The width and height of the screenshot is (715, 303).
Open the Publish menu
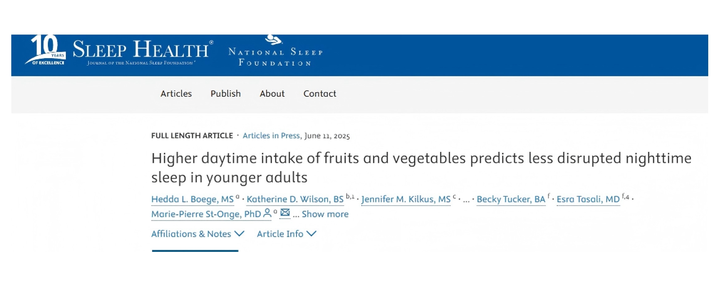(x=225, y=94)
